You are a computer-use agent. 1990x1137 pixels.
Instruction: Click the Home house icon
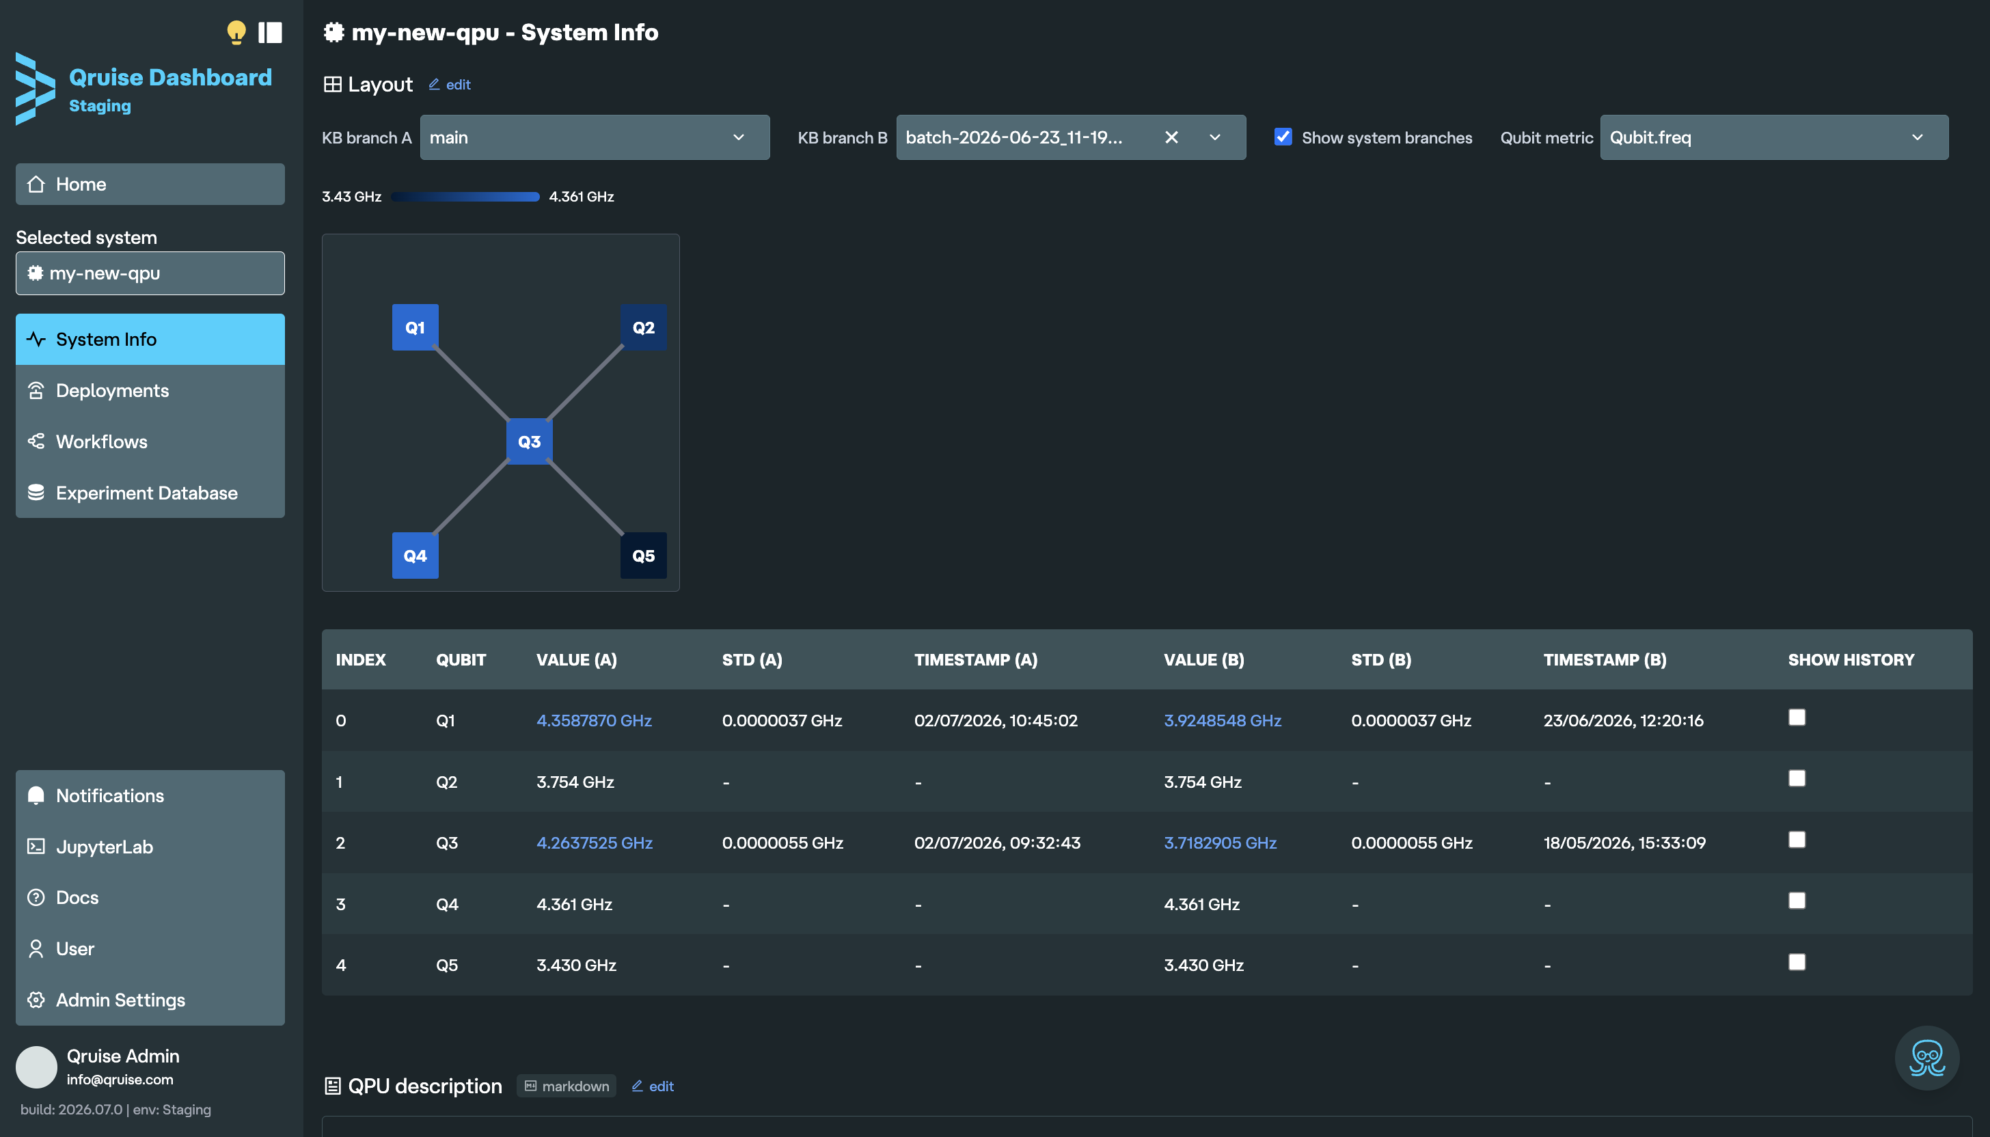[x=36, y=184]
